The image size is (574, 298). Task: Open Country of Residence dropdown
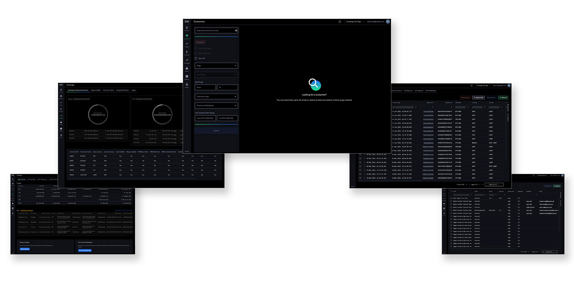coord(216,106)
